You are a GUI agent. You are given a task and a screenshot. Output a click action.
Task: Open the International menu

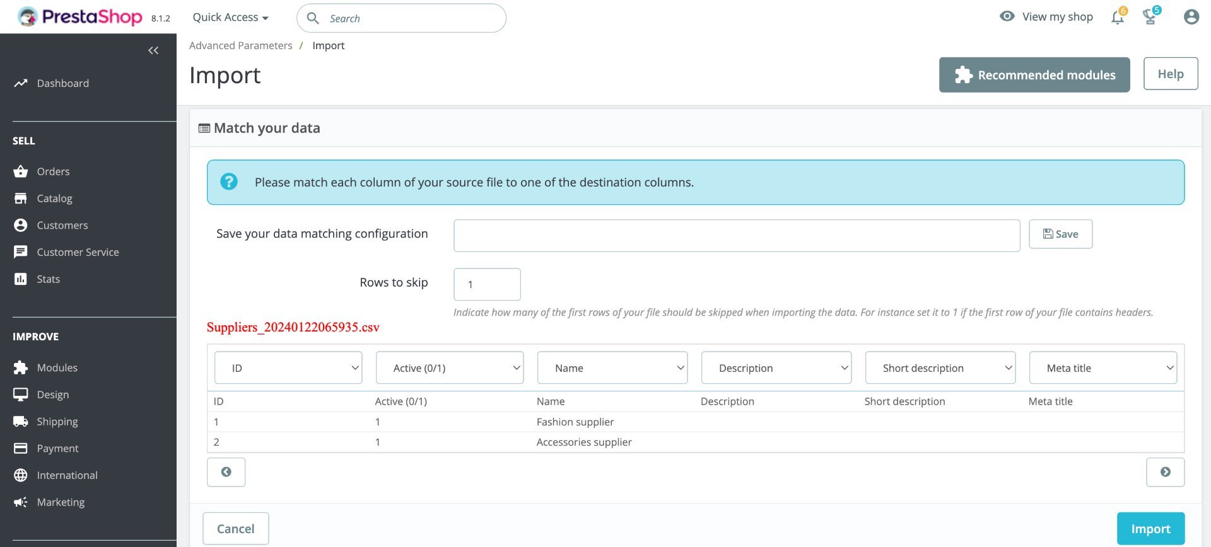(x=67, y=475)
